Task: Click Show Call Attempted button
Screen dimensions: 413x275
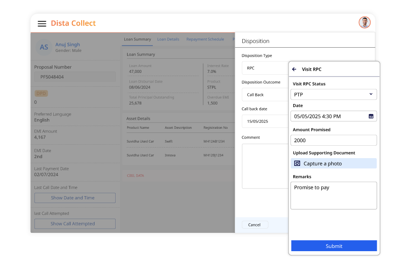Action: (x=75, y=224)
